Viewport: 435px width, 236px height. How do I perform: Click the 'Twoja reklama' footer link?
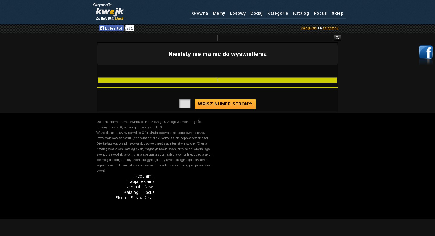point(141,181)
